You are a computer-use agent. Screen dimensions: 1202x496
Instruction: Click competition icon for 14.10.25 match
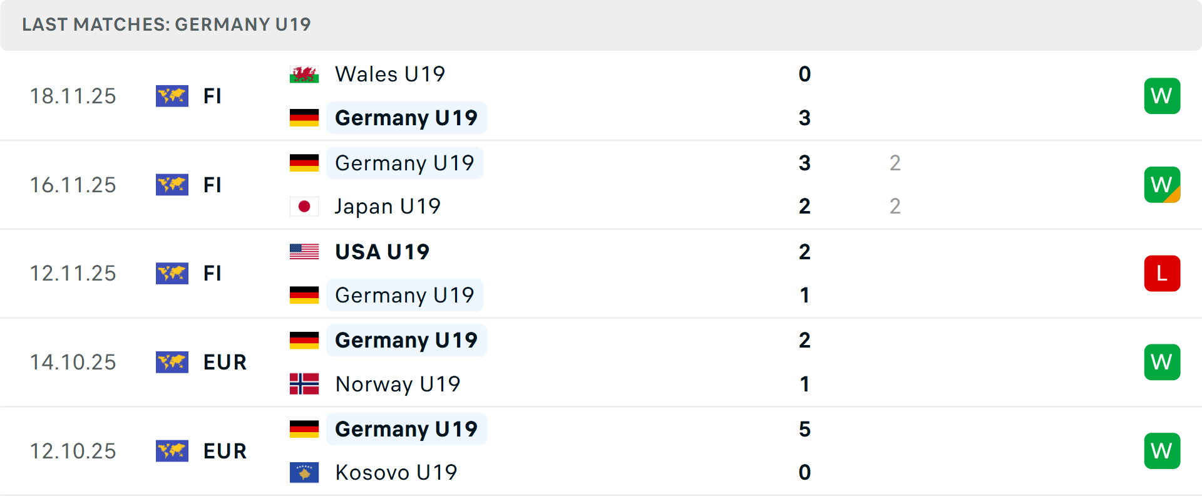172,363
